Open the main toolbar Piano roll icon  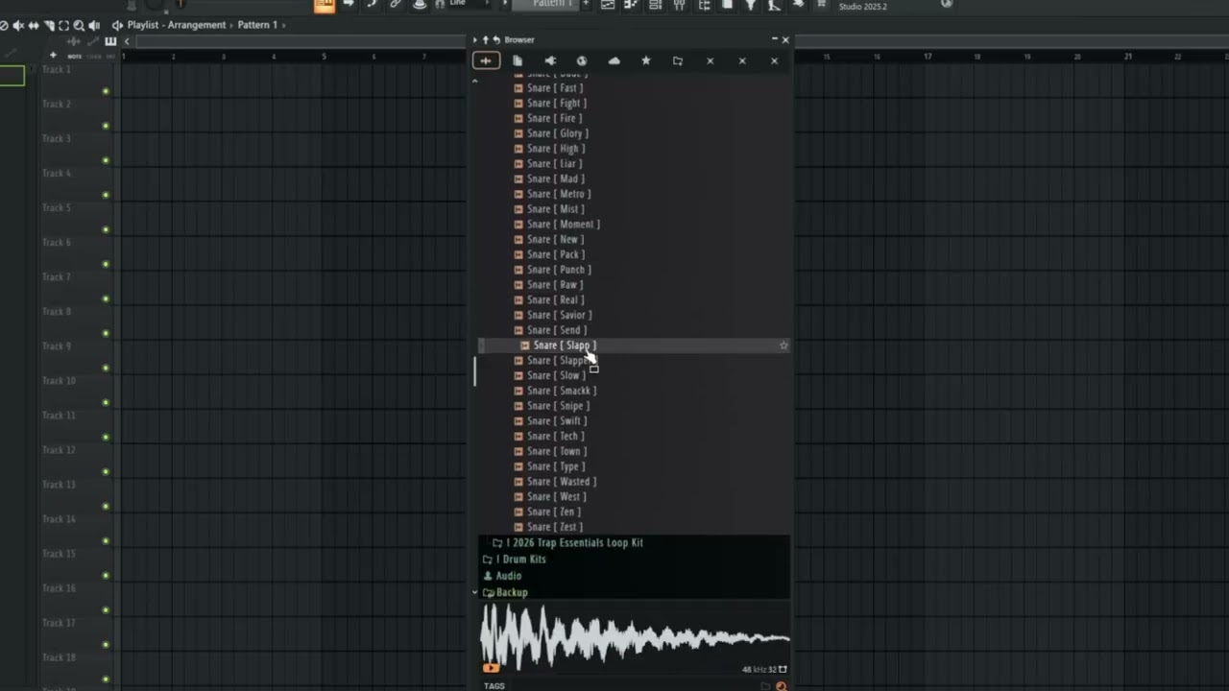[x=631, y=5]
